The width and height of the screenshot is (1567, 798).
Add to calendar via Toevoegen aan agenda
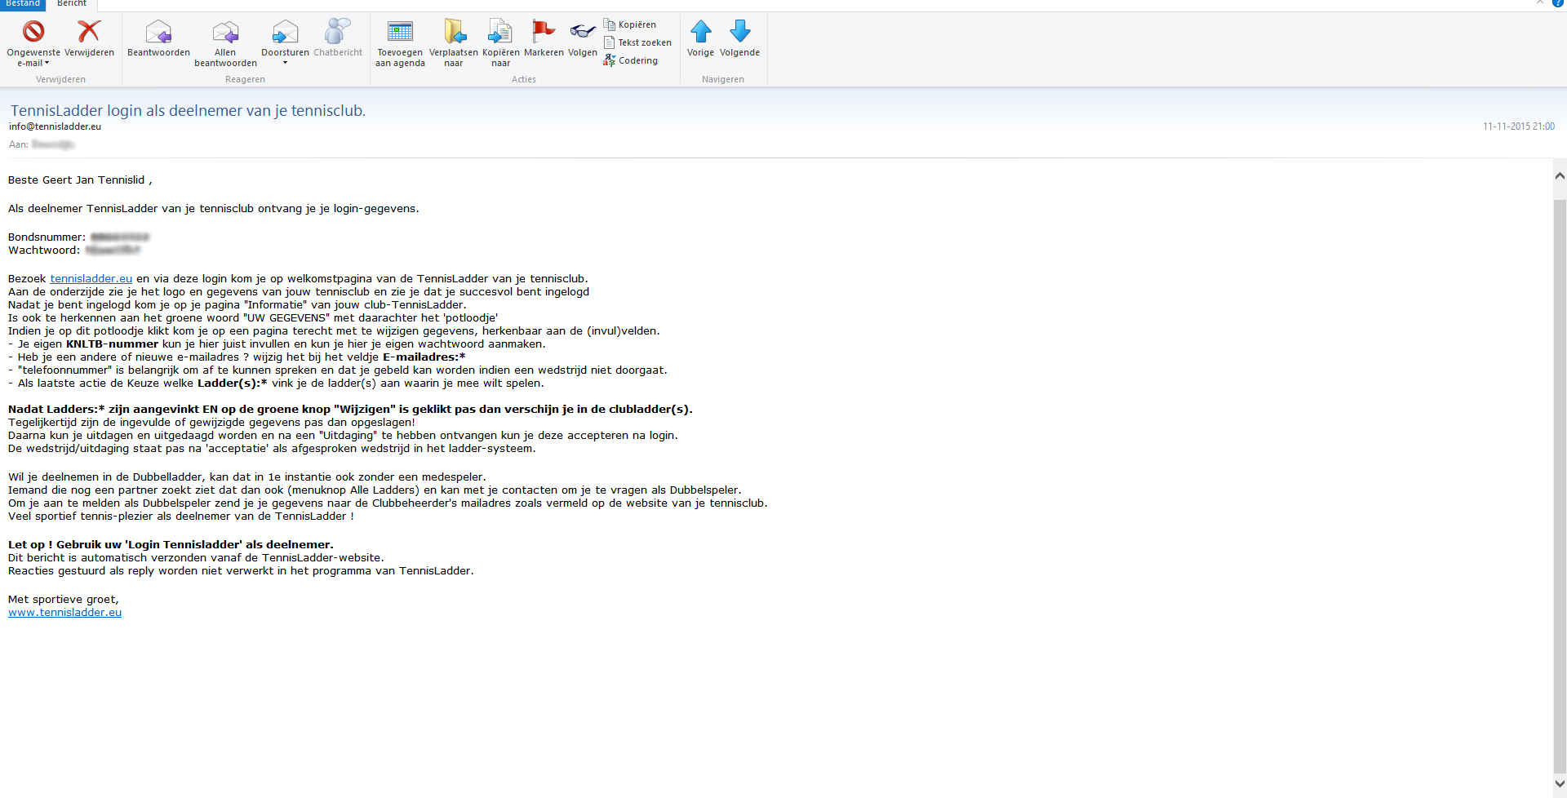tap(400, 43)
